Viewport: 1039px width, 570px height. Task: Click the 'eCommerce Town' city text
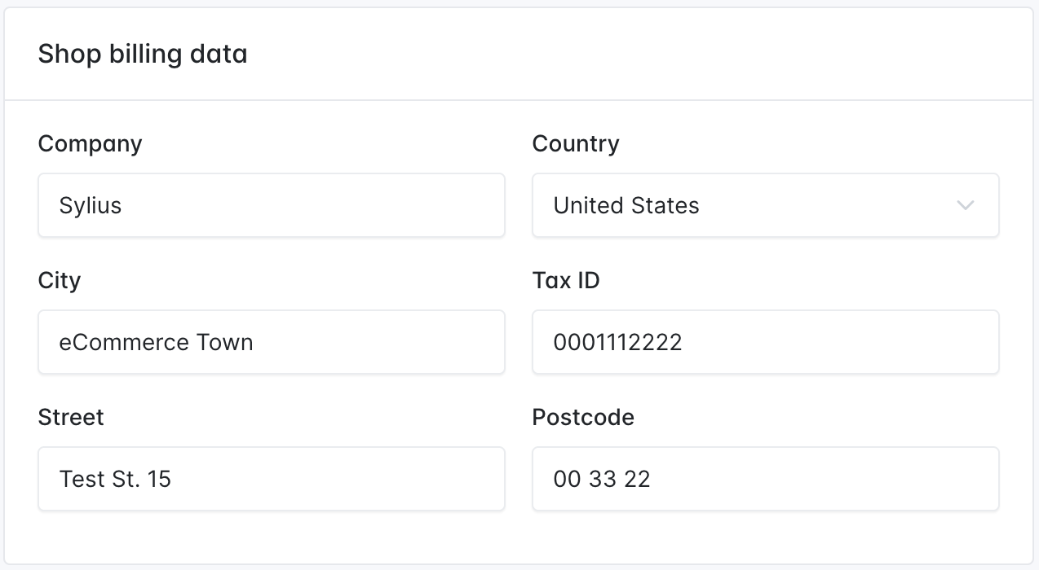(157, 342)
